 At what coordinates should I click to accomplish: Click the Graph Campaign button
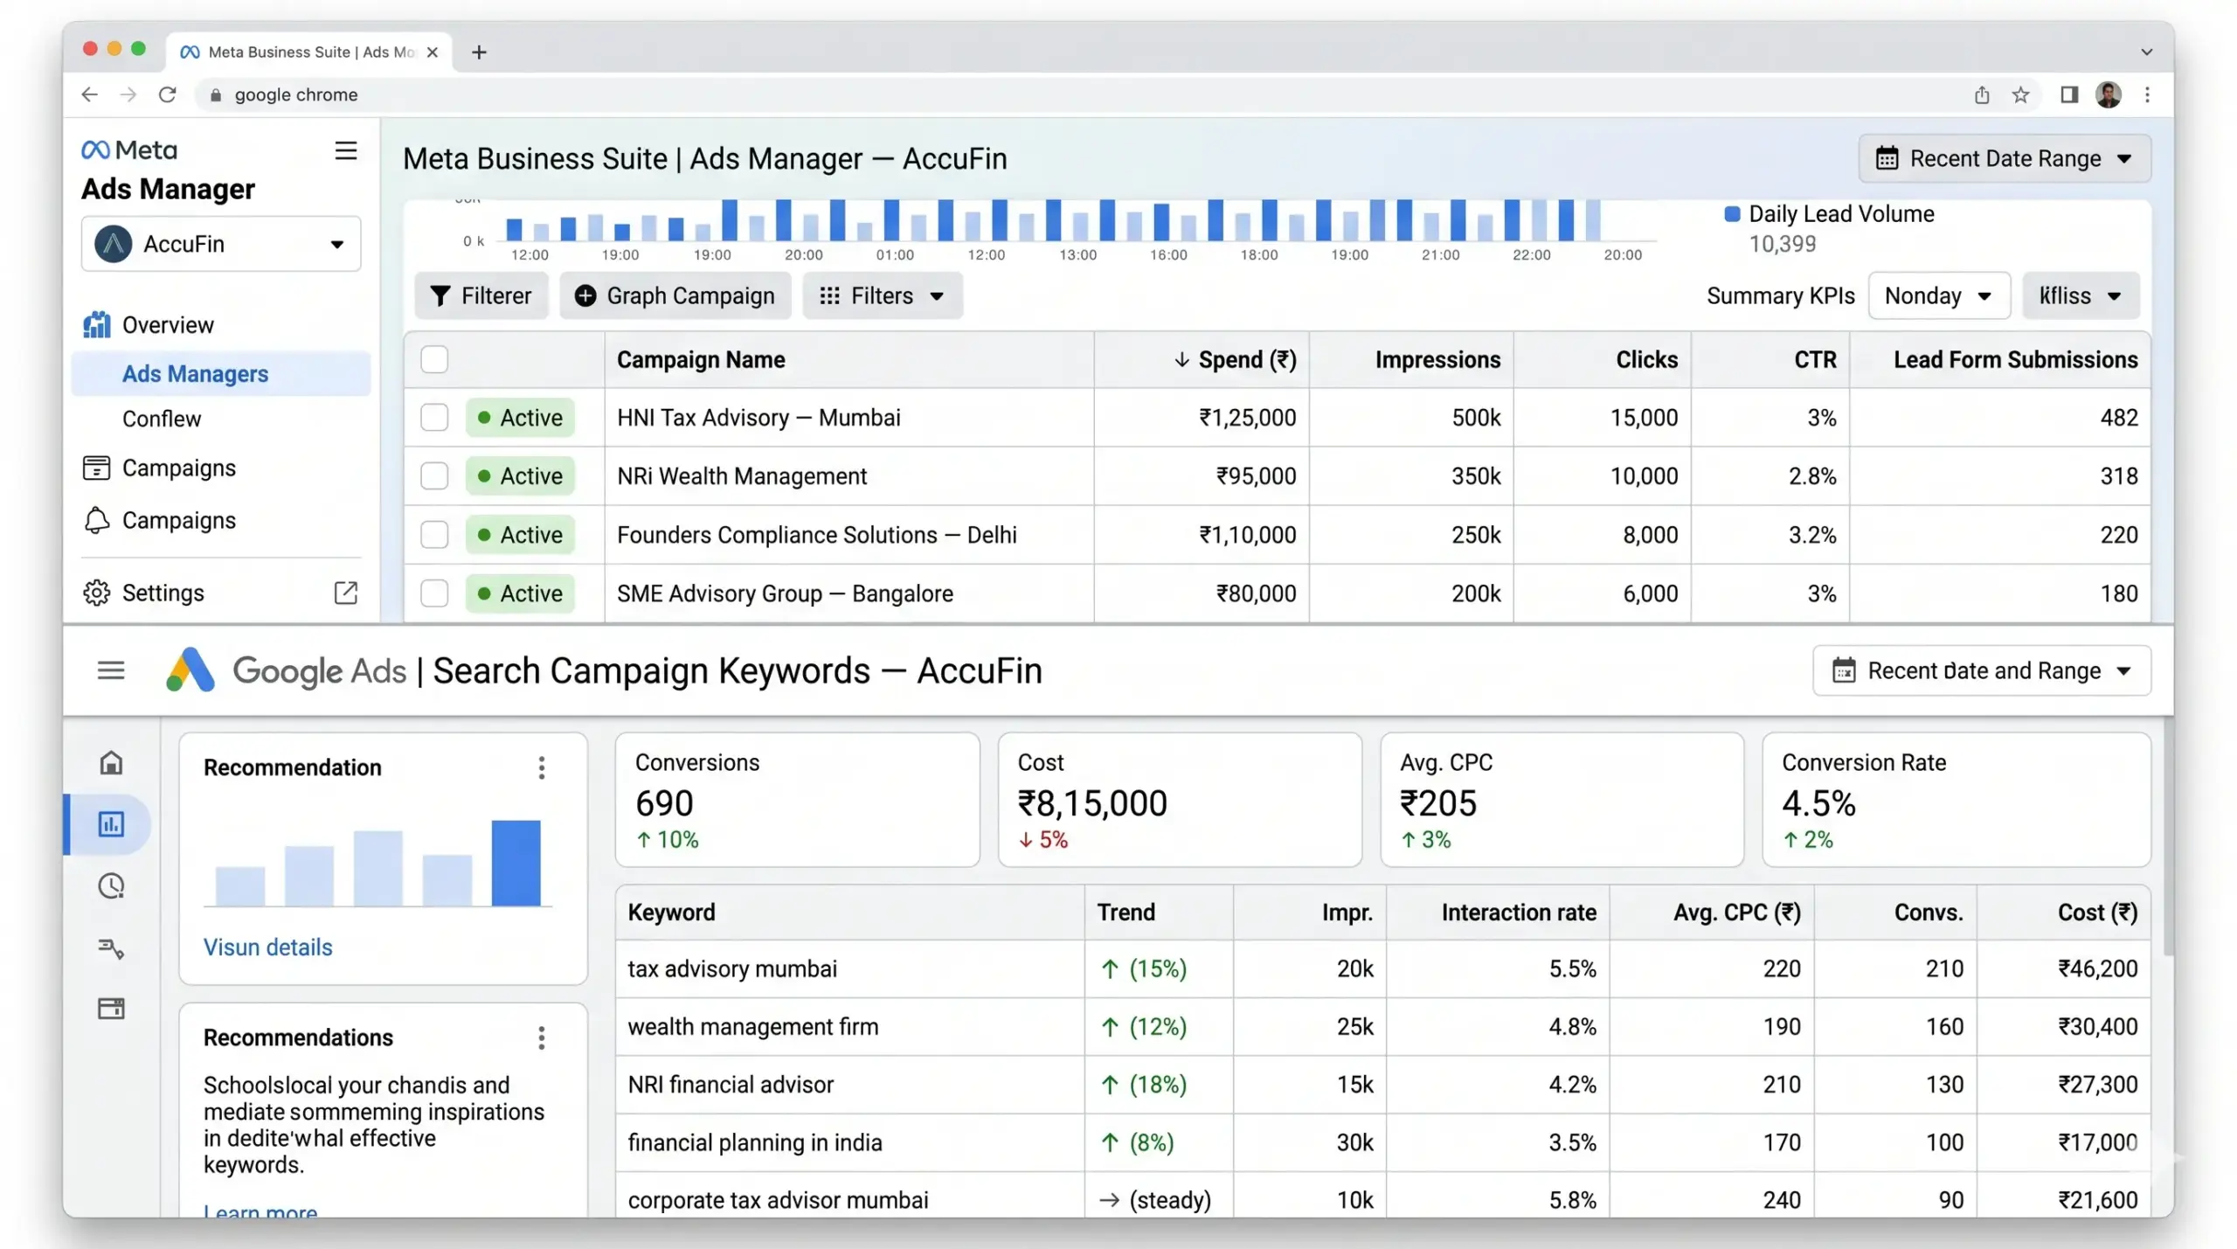pyautogui.click(x=675, y=295)
